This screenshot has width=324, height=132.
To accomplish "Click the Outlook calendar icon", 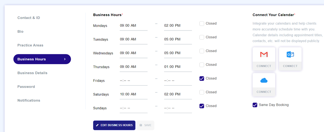I will [x=290, y=55].
